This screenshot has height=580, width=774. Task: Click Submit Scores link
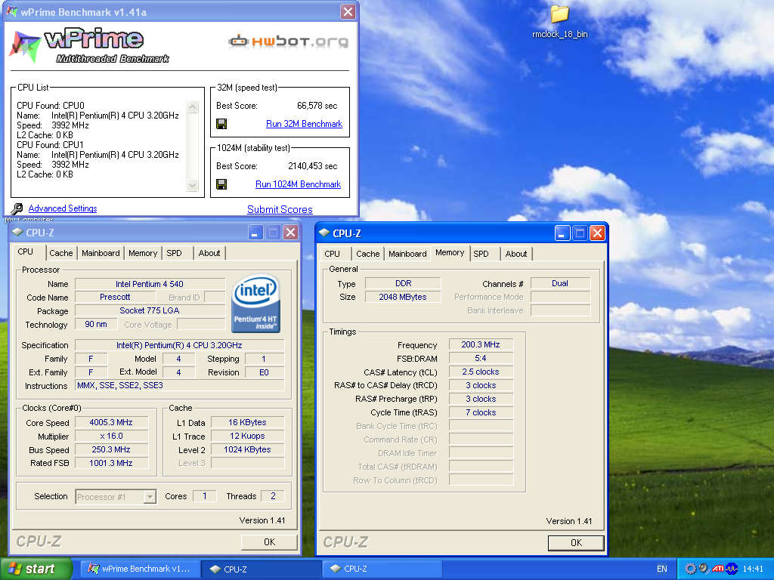click(x=280, y=209)
